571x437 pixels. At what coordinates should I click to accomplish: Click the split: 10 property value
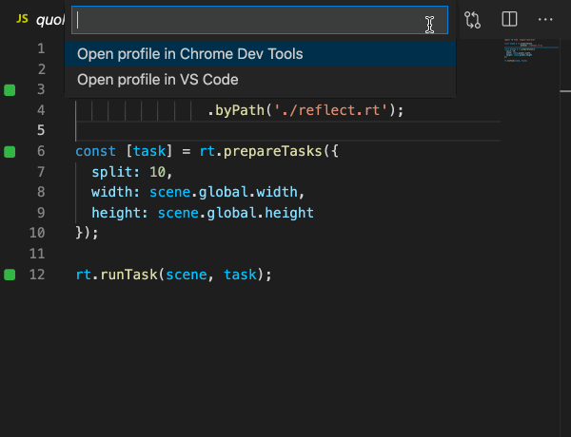click(x=157, y=172)
